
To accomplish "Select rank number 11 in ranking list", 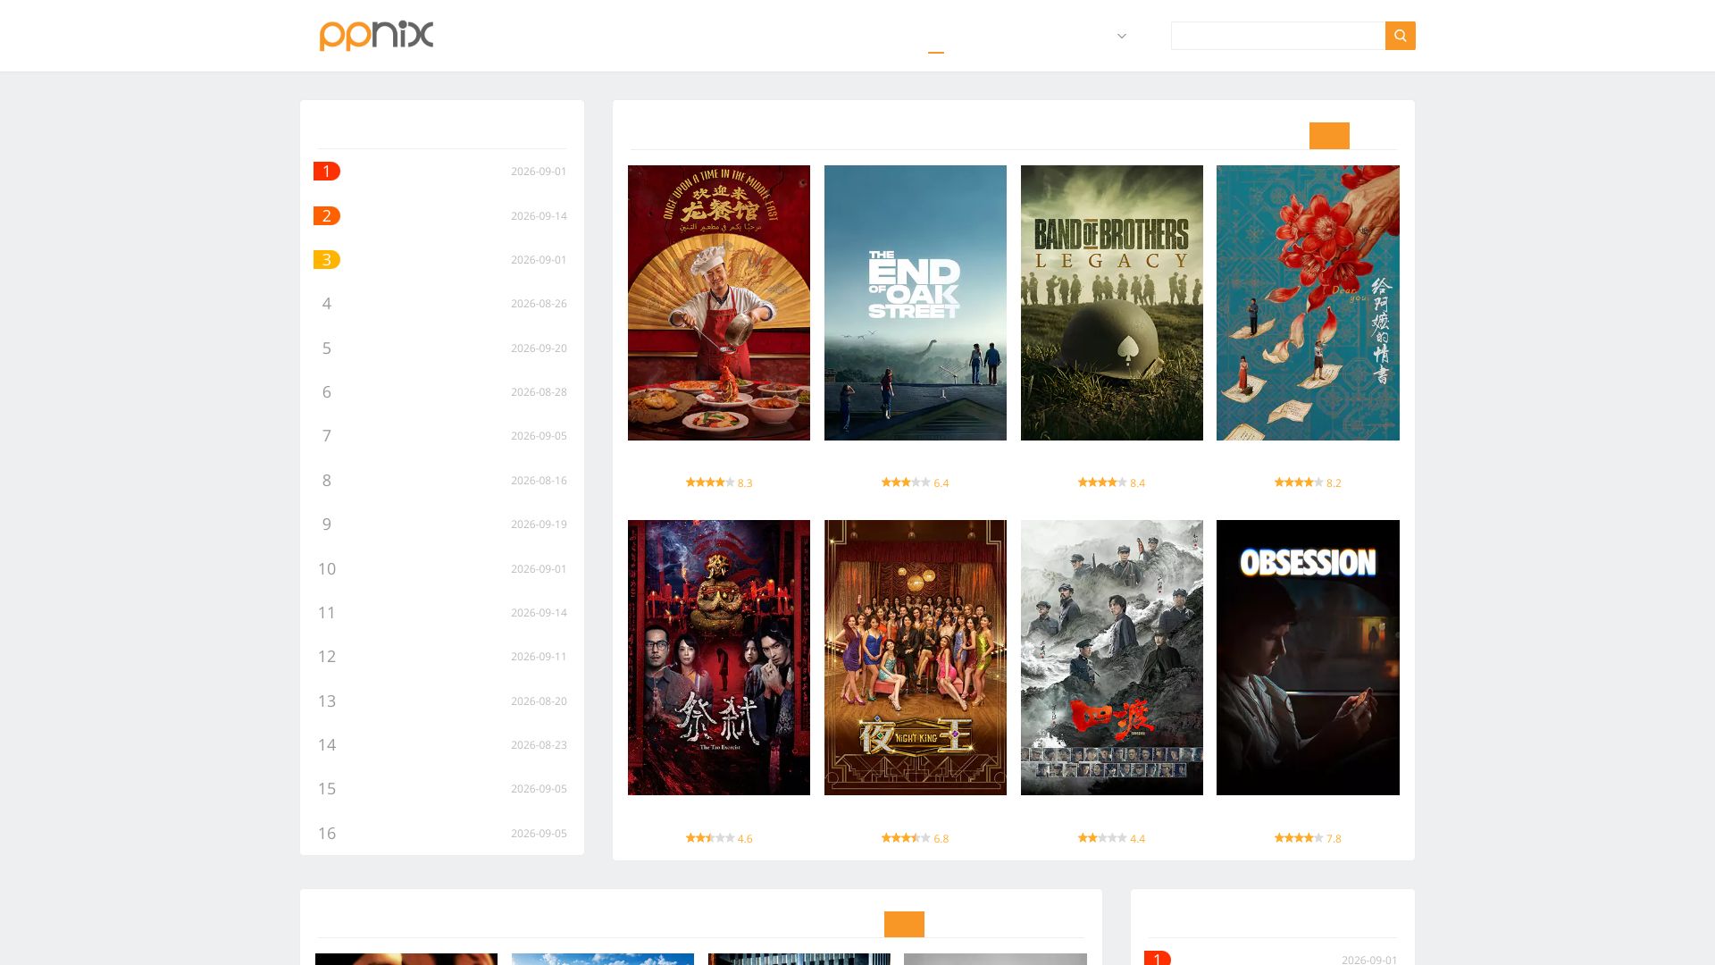I will click(x=327, y=612).
